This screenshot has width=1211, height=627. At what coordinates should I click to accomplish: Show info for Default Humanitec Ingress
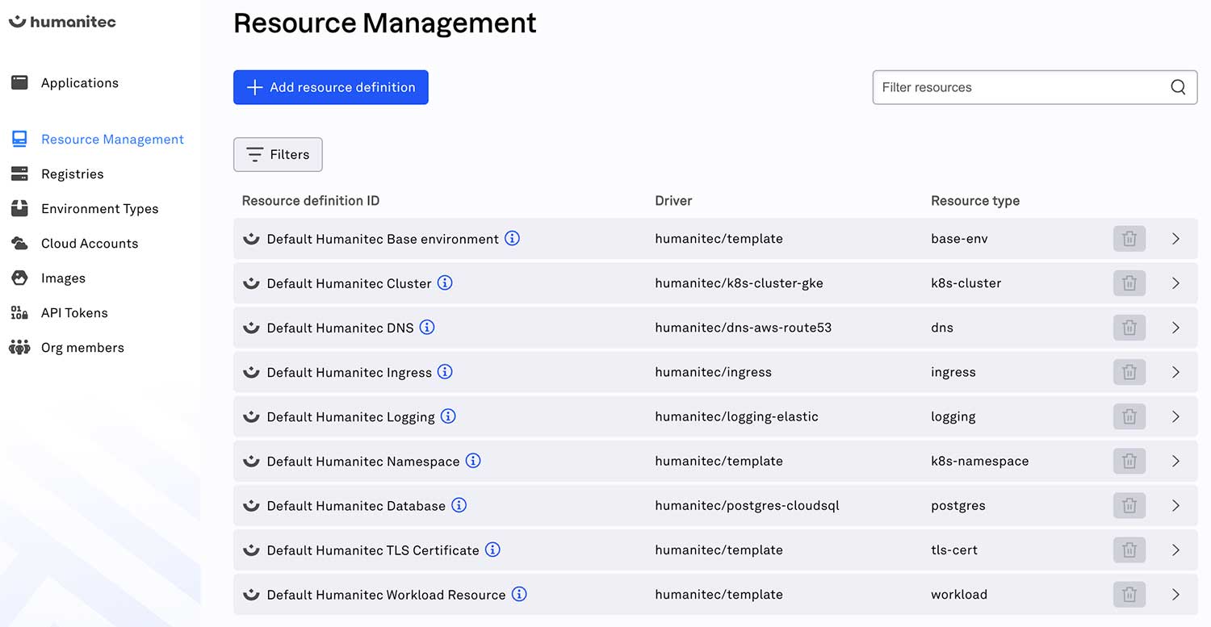(445, 371)
